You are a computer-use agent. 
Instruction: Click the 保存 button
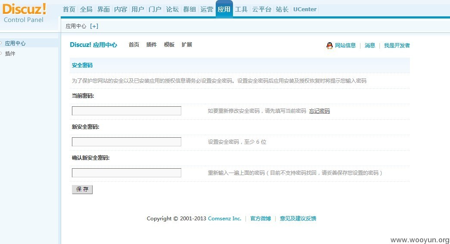tap(82, 189)
